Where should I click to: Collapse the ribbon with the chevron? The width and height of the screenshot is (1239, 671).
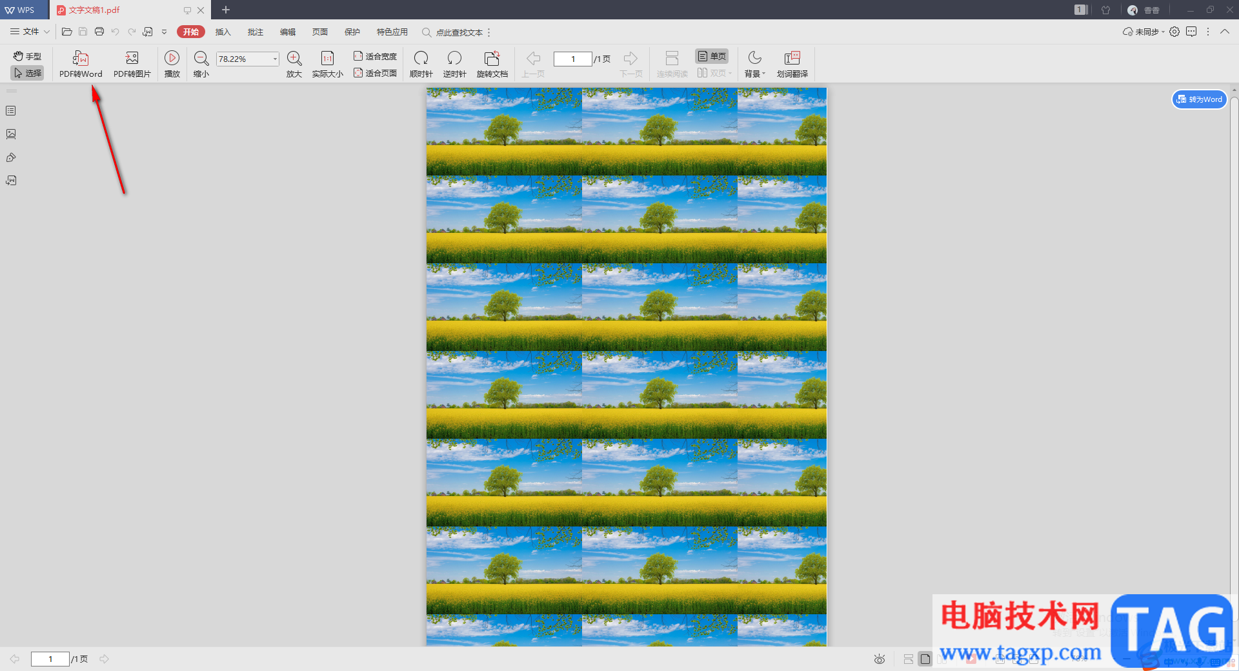[x=1225, y=32]
